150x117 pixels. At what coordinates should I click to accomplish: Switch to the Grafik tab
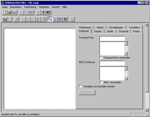[x=110, y=31]
